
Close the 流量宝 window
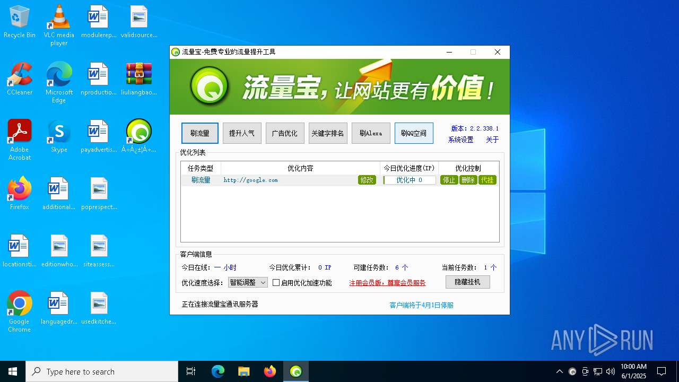498,52
